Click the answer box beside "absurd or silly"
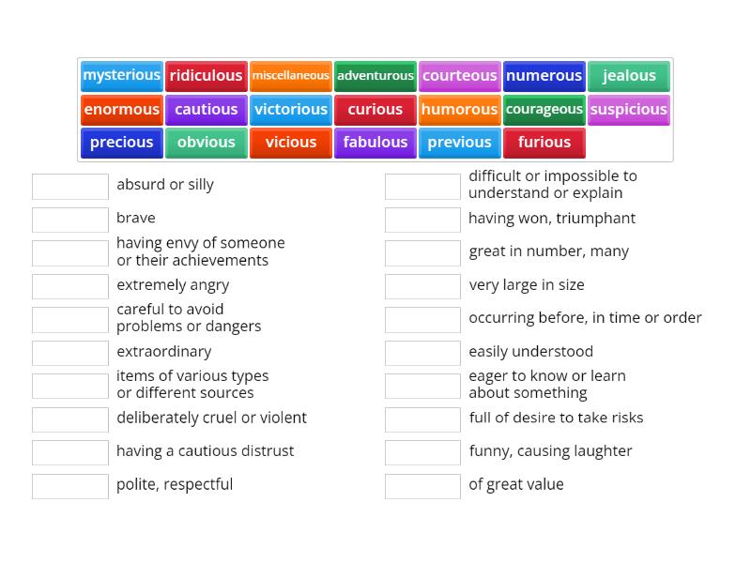Image resolution: width=751 pixels, height=563 pixels. 69,186
